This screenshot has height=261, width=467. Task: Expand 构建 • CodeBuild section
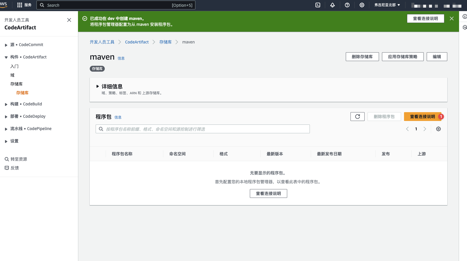coord(6,104)
